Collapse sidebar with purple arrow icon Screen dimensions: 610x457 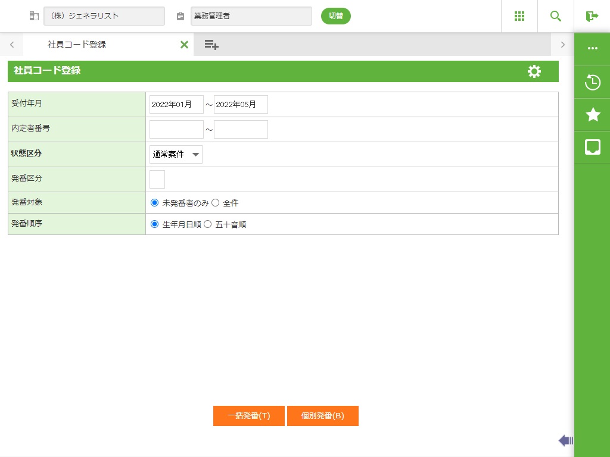tap(565, 440)
